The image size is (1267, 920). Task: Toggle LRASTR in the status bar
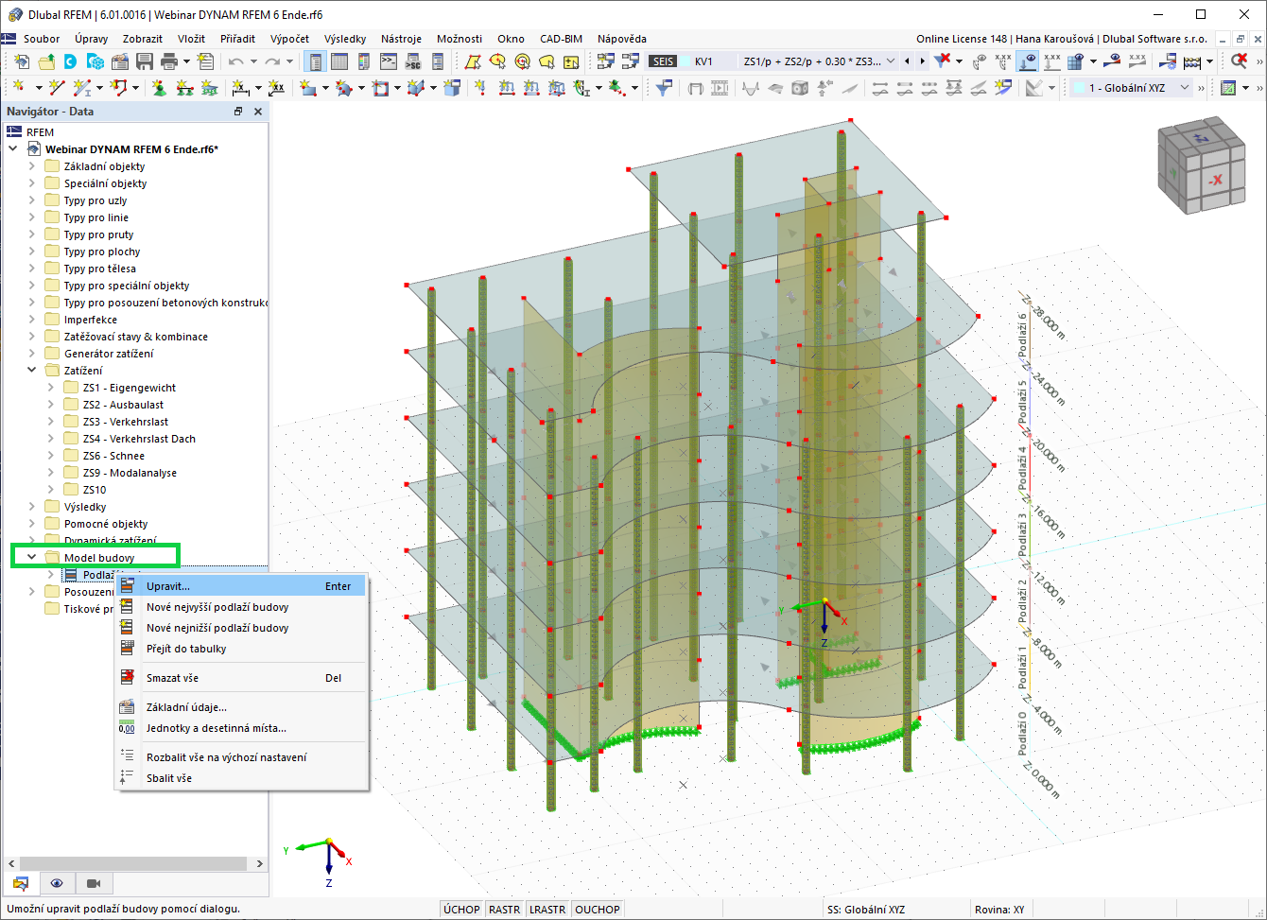pos(548,910)
